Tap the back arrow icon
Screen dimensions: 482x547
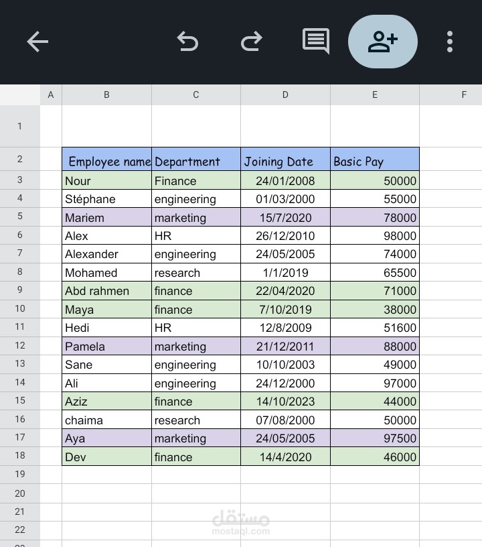[37, 42]
